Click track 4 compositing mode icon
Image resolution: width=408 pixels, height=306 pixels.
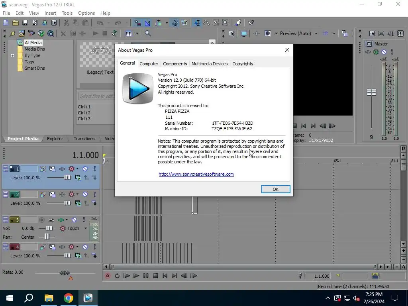click(x=78, y=255)
